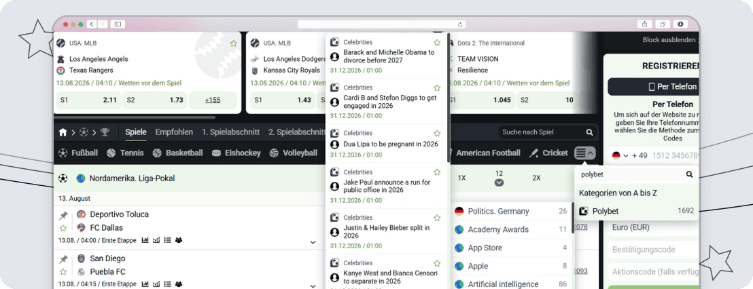Open Dua Lipa to be pregnant event
The image size is (753, 289).
coord(391,144)
